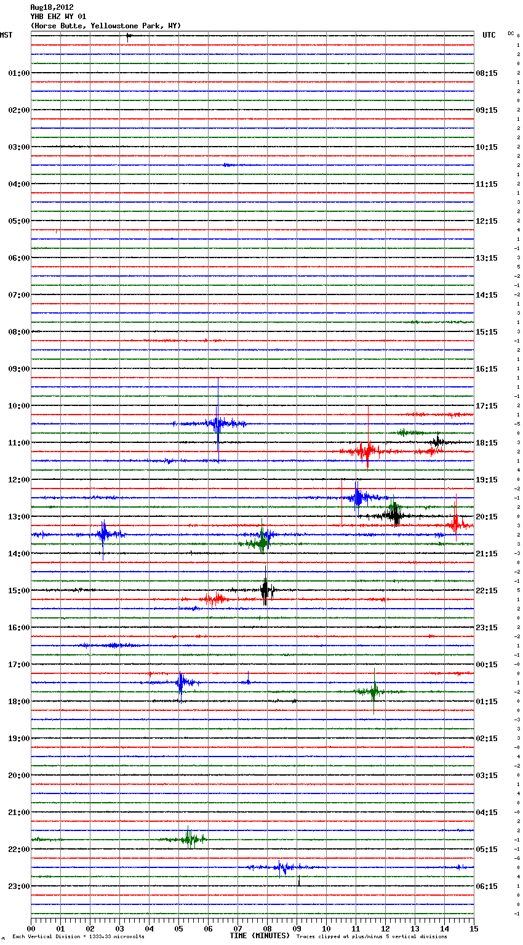Select the '20:00' MST time label
The image size is (523, 945).
point(18,775)
